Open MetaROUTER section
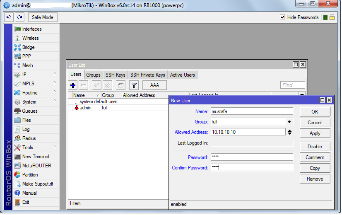The image size is (342, 215). coord(36,166)
